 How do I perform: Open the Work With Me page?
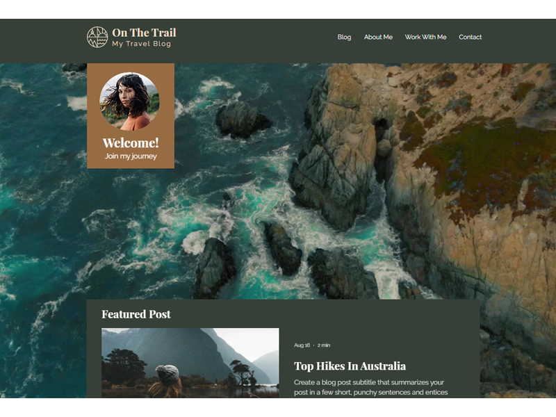pos(425,37)
